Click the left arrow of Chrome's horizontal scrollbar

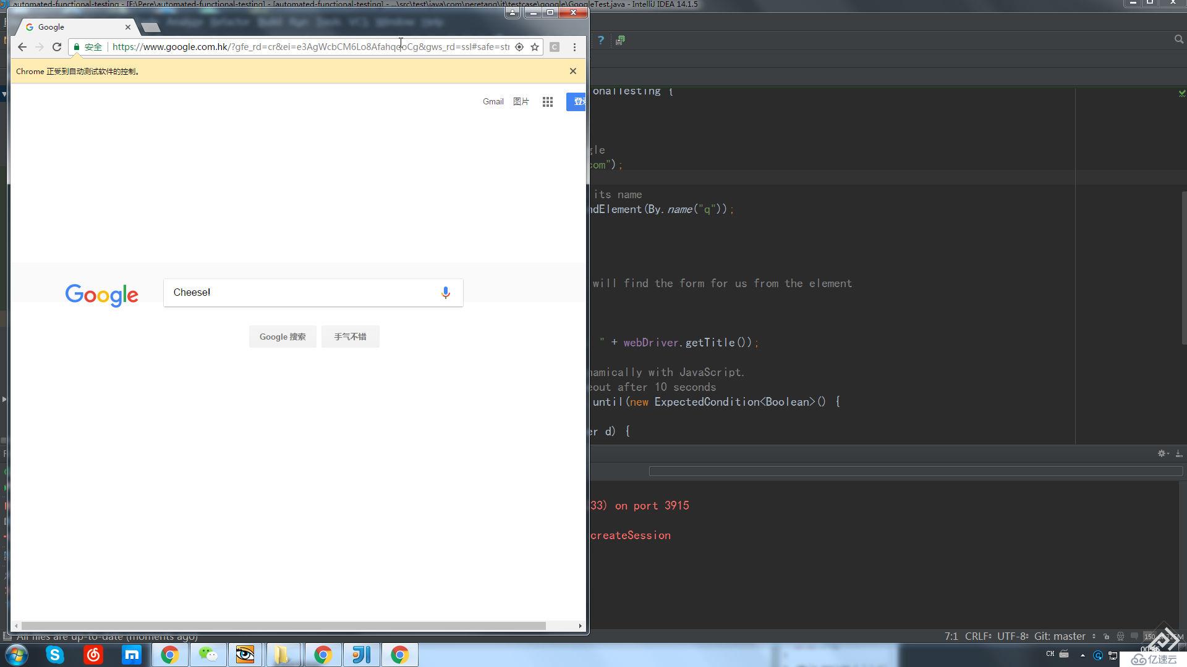point(16,626)
